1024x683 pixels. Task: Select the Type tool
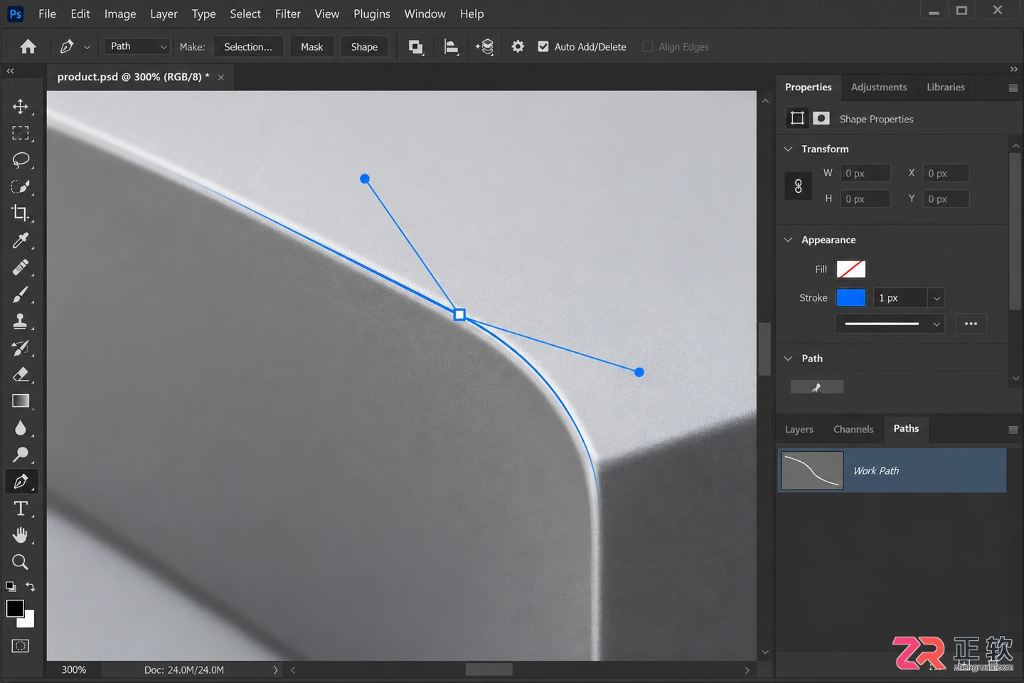tap(20, 509)
